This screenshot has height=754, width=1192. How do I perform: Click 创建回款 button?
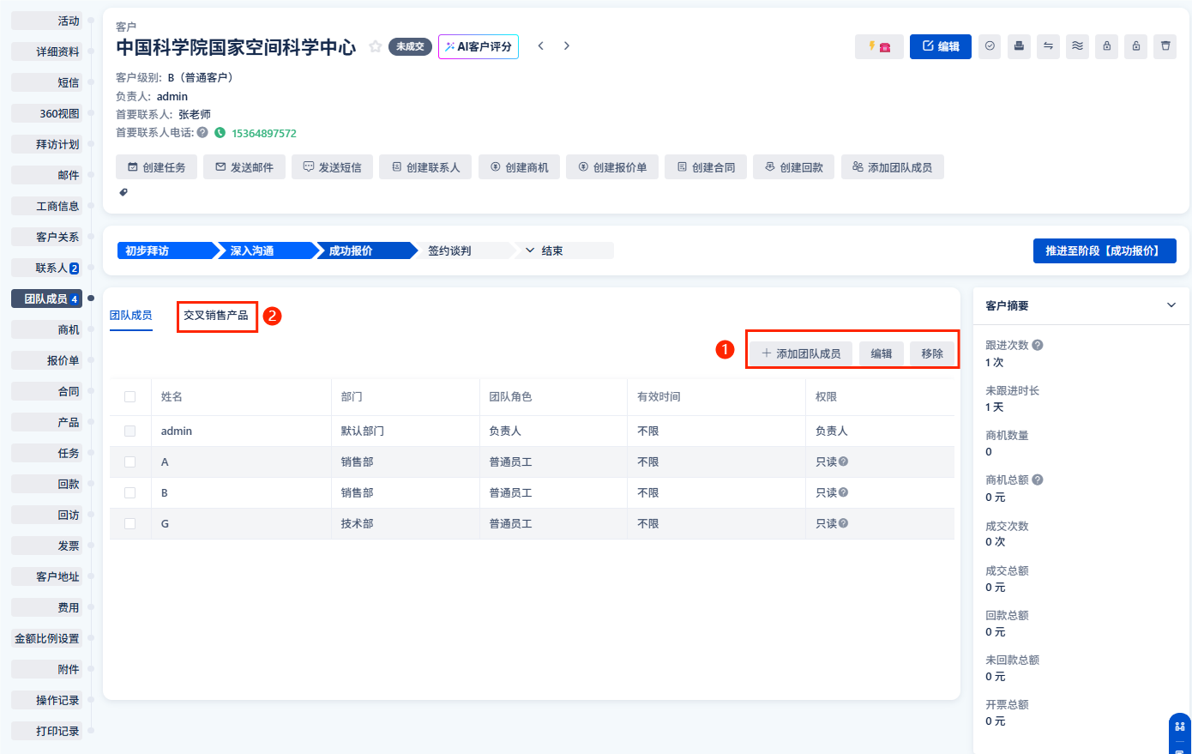(x=794, y=167)
